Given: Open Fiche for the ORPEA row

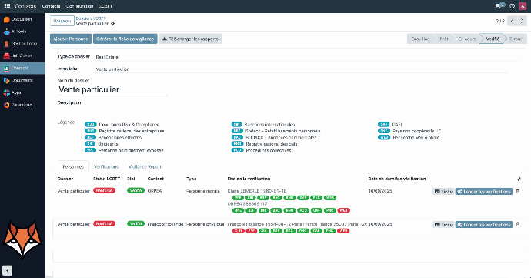Looking at the screenshot, I should (x=443, y=192).
